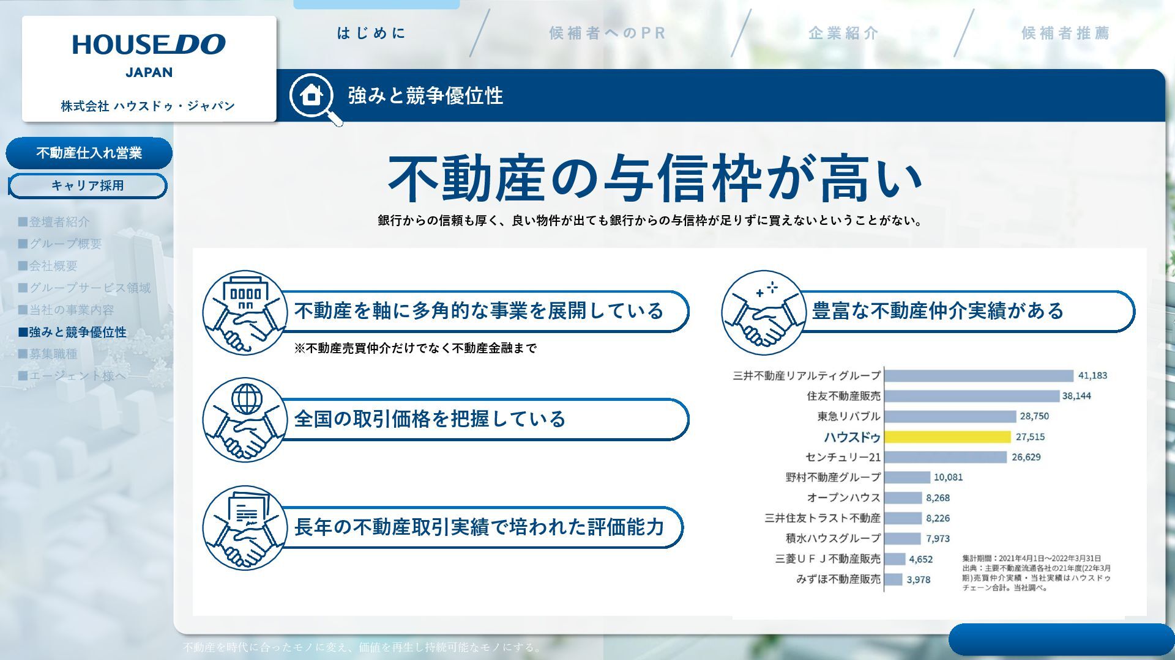The width and height of the screenshot is (1175, 660).
Task: Click the 集計期間 source note
Action: [x=1037, y=573]
